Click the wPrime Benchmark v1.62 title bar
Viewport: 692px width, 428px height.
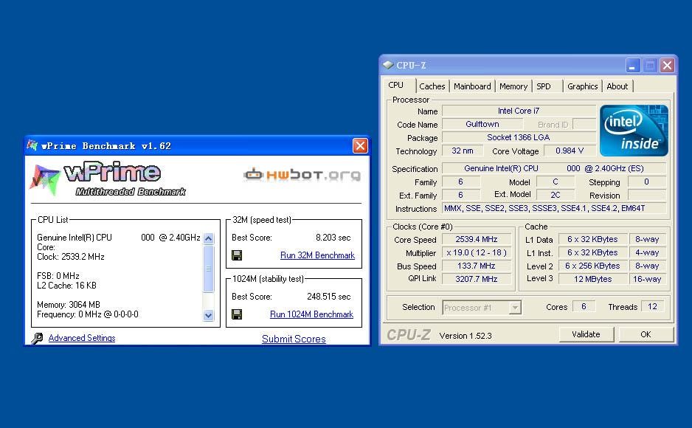pyautogui.click(x=197, y=145)
